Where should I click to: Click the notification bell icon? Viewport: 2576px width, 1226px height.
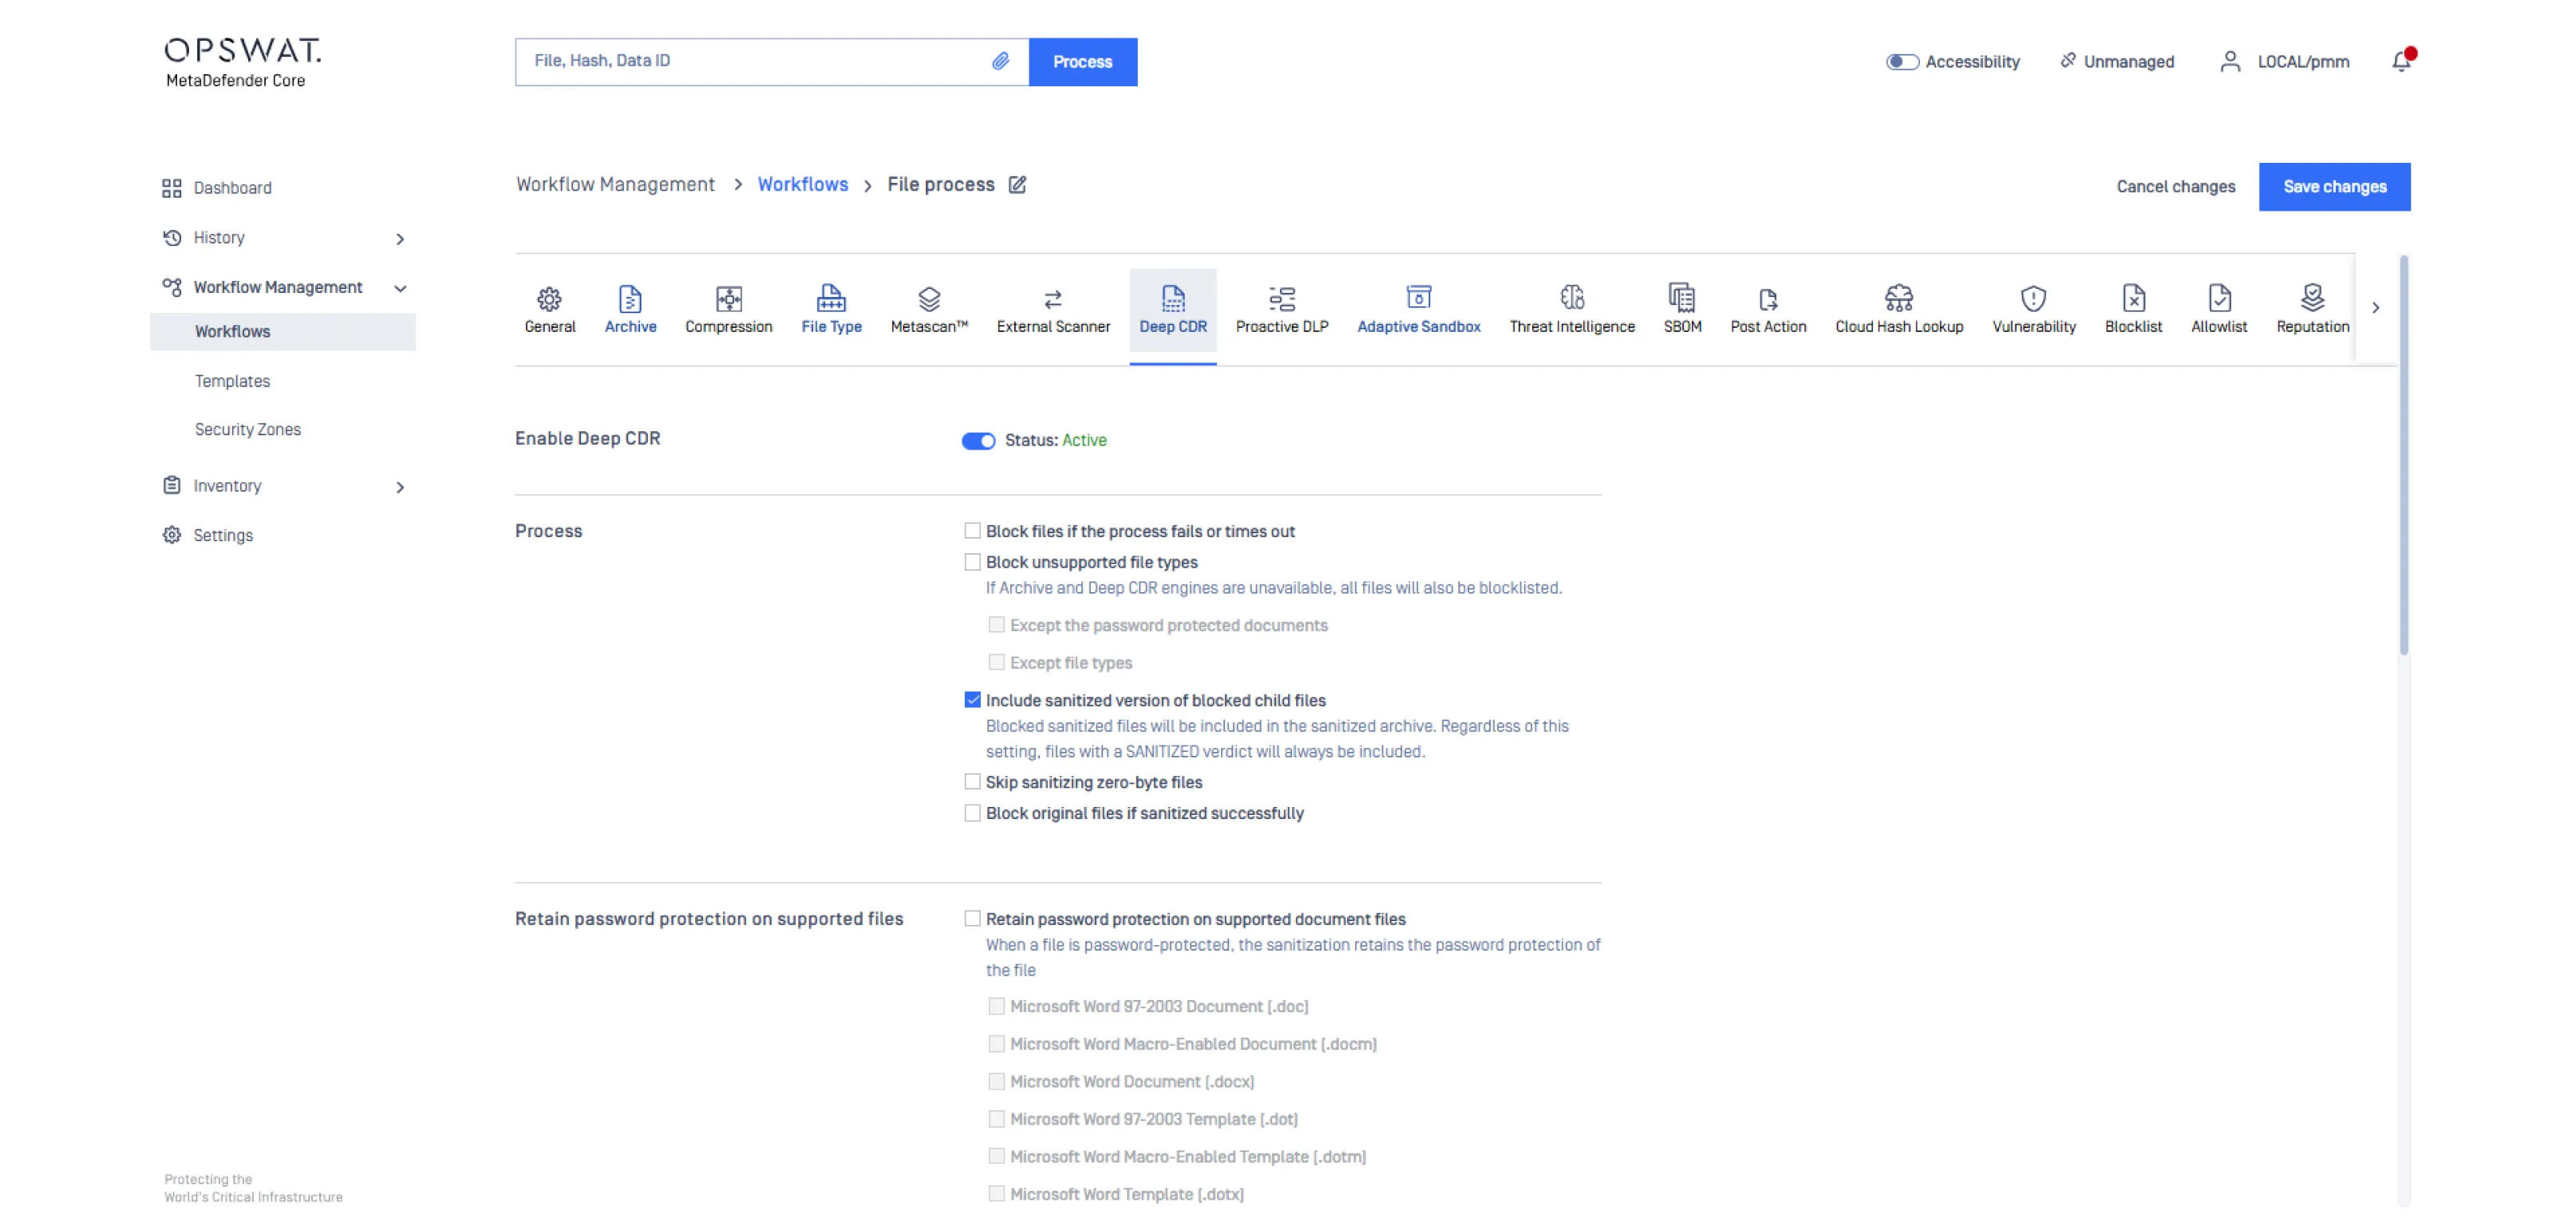coord(2400,62)
